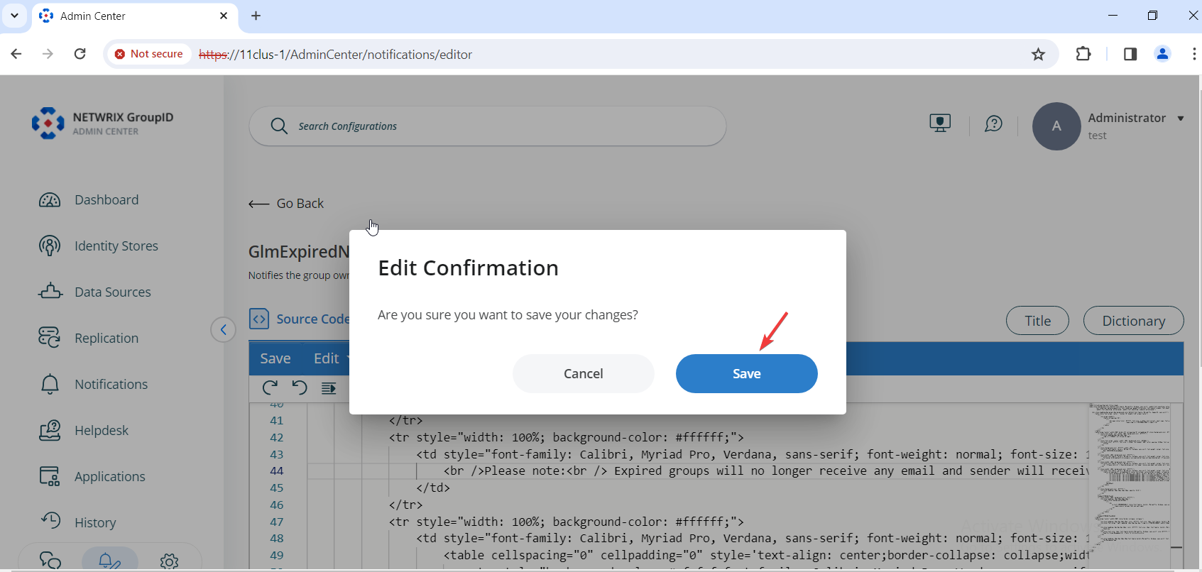Click the Dictionary button
The width and height of the screenshot is (1202, 572).
pos(1133,321)
